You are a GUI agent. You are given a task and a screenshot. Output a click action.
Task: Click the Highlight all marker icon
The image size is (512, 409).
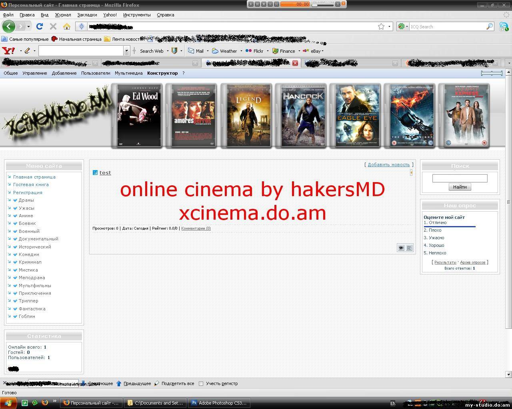157,383
